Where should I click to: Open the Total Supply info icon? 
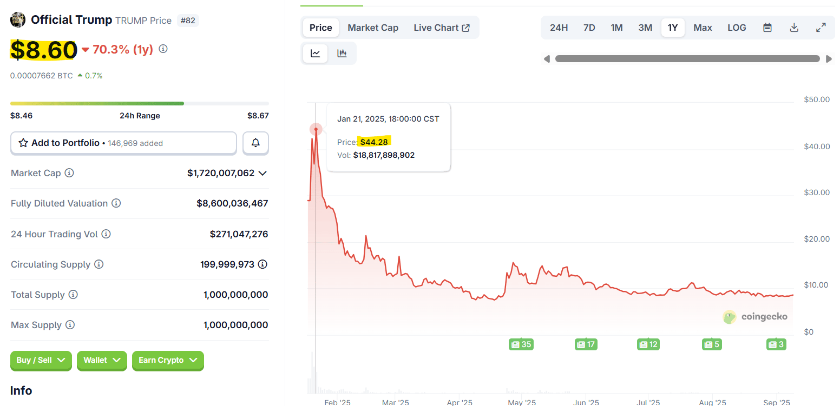(x=73, y=295)
